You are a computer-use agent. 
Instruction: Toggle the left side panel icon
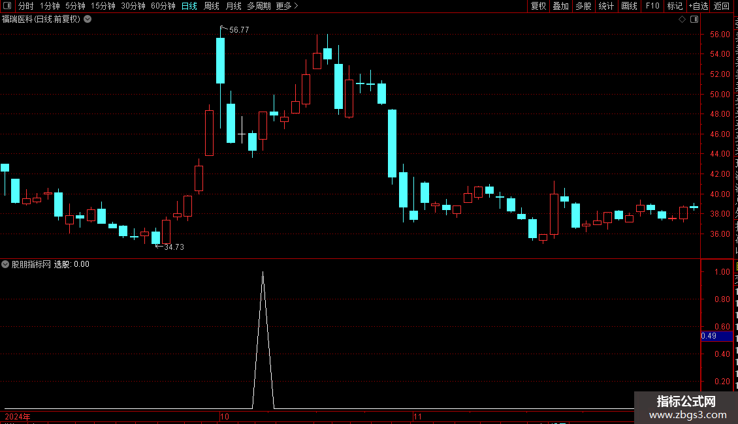point(7,6)
